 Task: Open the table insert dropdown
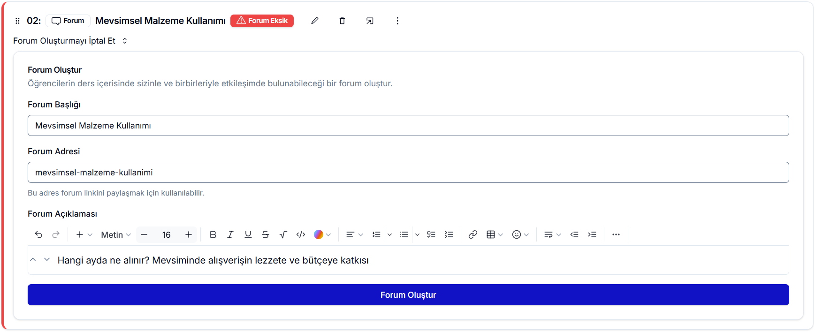495,234
